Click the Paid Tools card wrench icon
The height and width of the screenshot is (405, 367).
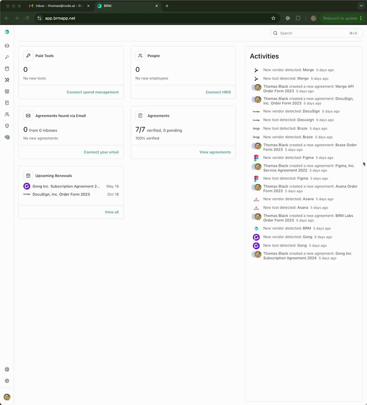pos(28,55)
